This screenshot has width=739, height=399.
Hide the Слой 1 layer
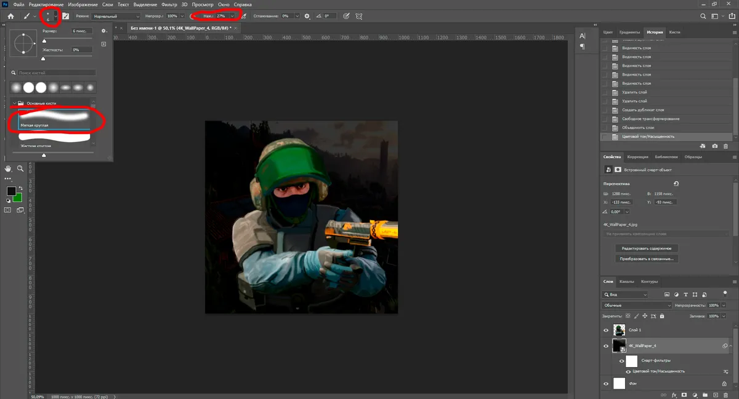[x=606, y=330]
